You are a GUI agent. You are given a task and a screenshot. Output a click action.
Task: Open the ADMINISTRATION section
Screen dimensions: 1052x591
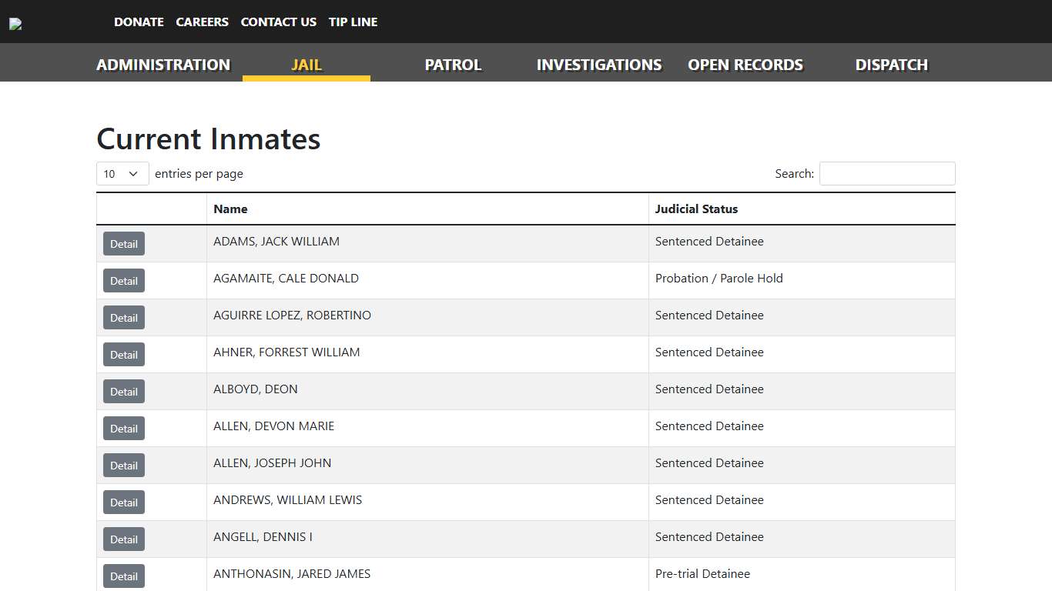tap(163, 65)
